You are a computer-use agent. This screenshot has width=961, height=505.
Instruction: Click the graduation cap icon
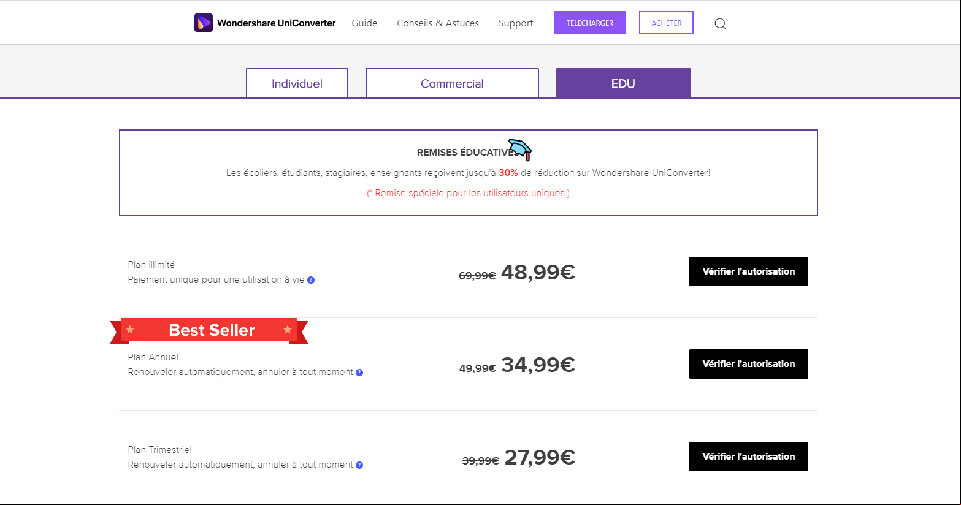click(520, 149)
